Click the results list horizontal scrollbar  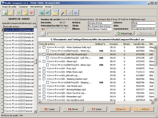click(78, 102)
